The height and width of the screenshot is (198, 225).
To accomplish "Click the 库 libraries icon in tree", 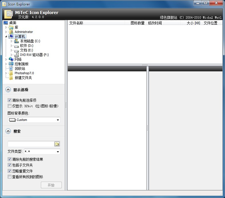I will click(x=11, y=27).
